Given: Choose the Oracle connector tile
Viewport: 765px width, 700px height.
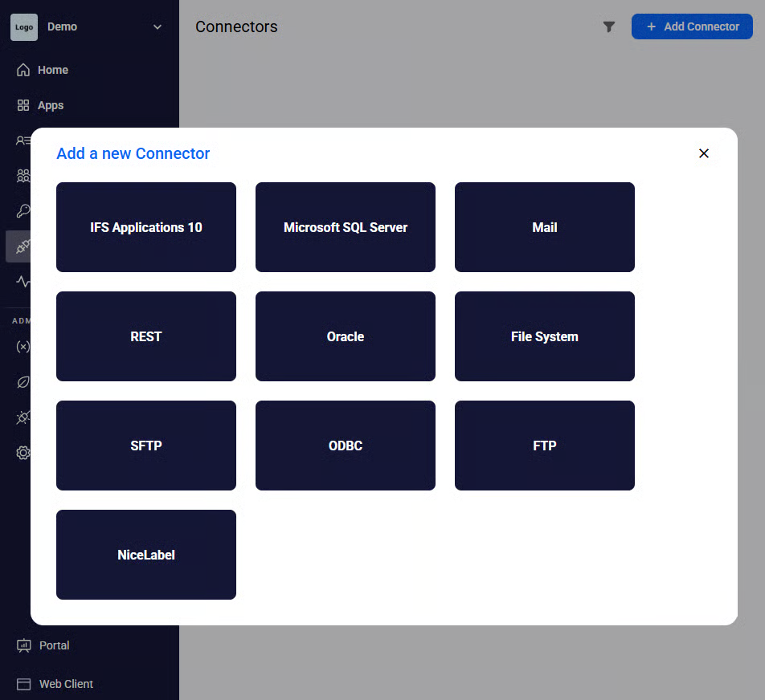Looking at the screenshot, I should click(346, 336).
